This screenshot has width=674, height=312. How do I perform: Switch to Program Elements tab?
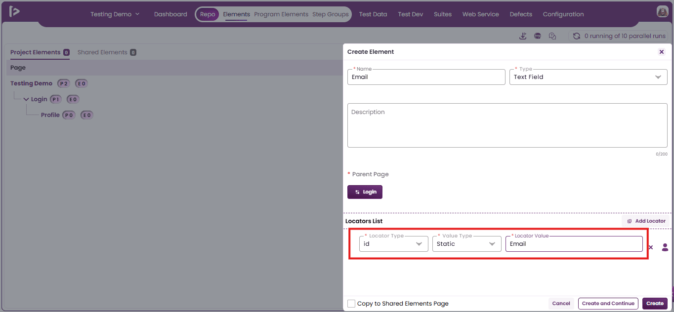(x=281, y=14)
